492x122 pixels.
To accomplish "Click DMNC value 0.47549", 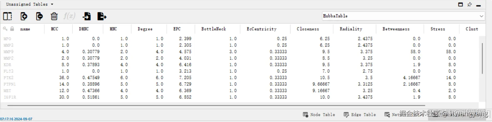I will tap(91, 78).
